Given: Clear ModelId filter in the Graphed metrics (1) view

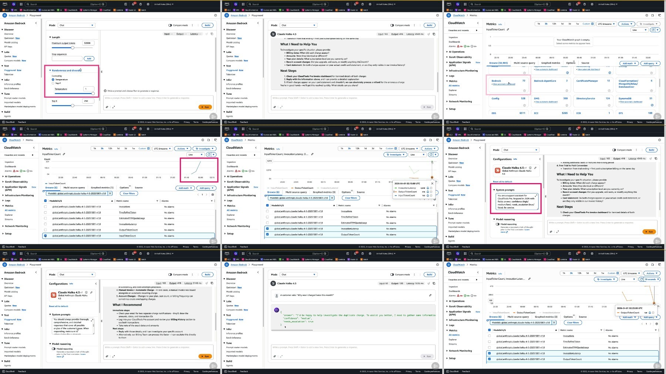Looking at the screenshot, I should point(110,193).
